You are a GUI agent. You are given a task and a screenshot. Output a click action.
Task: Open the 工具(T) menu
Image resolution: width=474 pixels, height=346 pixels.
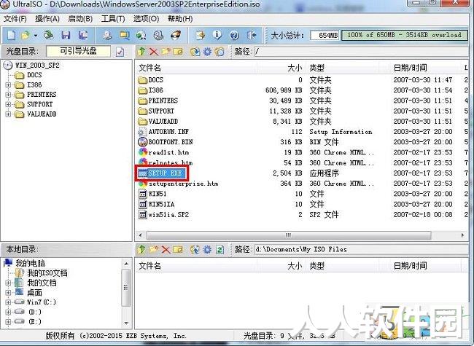click(113, 19)
